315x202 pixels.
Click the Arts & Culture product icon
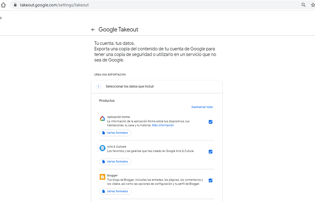[103, 148]
